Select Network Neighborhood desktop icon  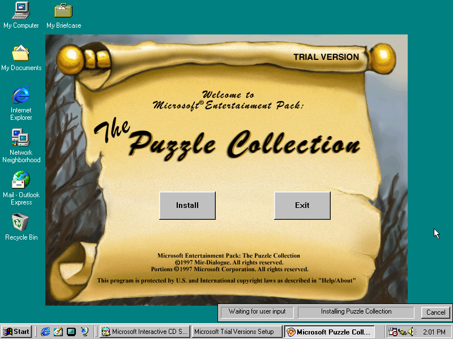tap(21, 146)
